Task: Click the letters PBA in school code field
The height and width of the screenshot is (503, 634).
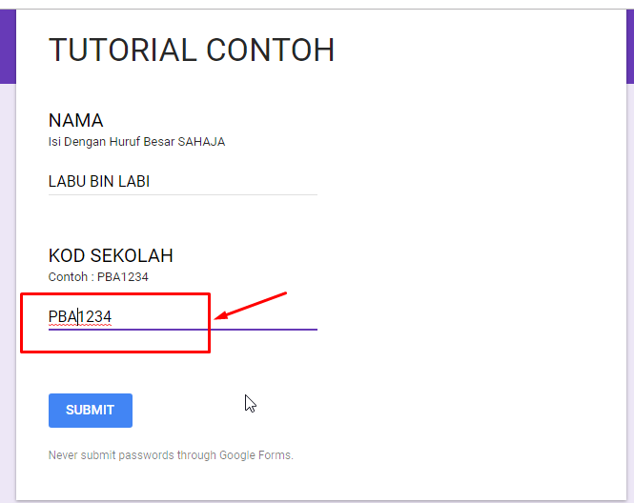Action: pyautogui.click(x=63, y=316)
